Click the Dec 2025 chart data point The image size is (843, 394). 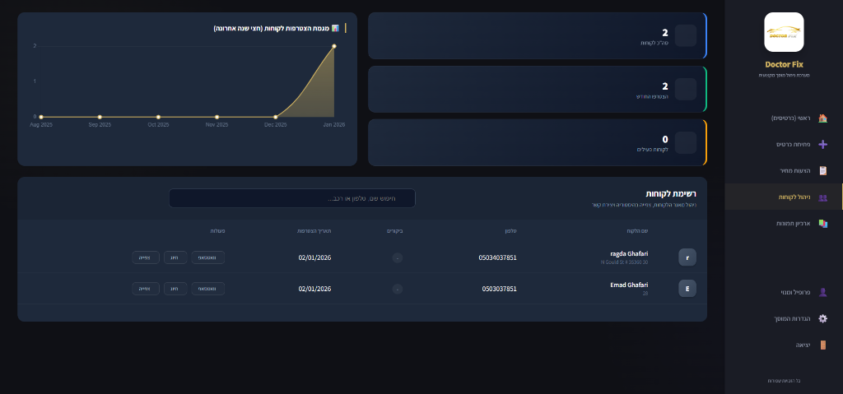point(276,117)
